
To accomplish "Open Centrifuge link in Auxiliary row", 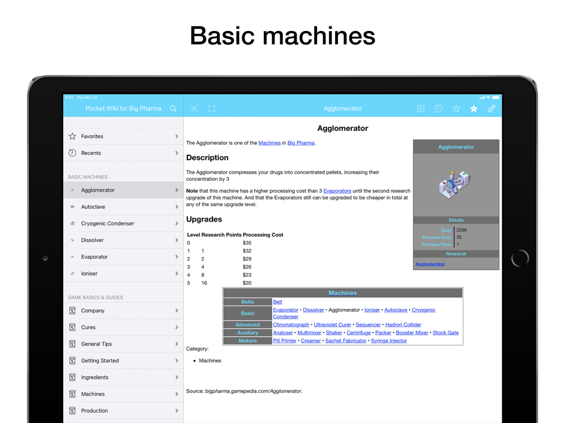I will point(359,333).
